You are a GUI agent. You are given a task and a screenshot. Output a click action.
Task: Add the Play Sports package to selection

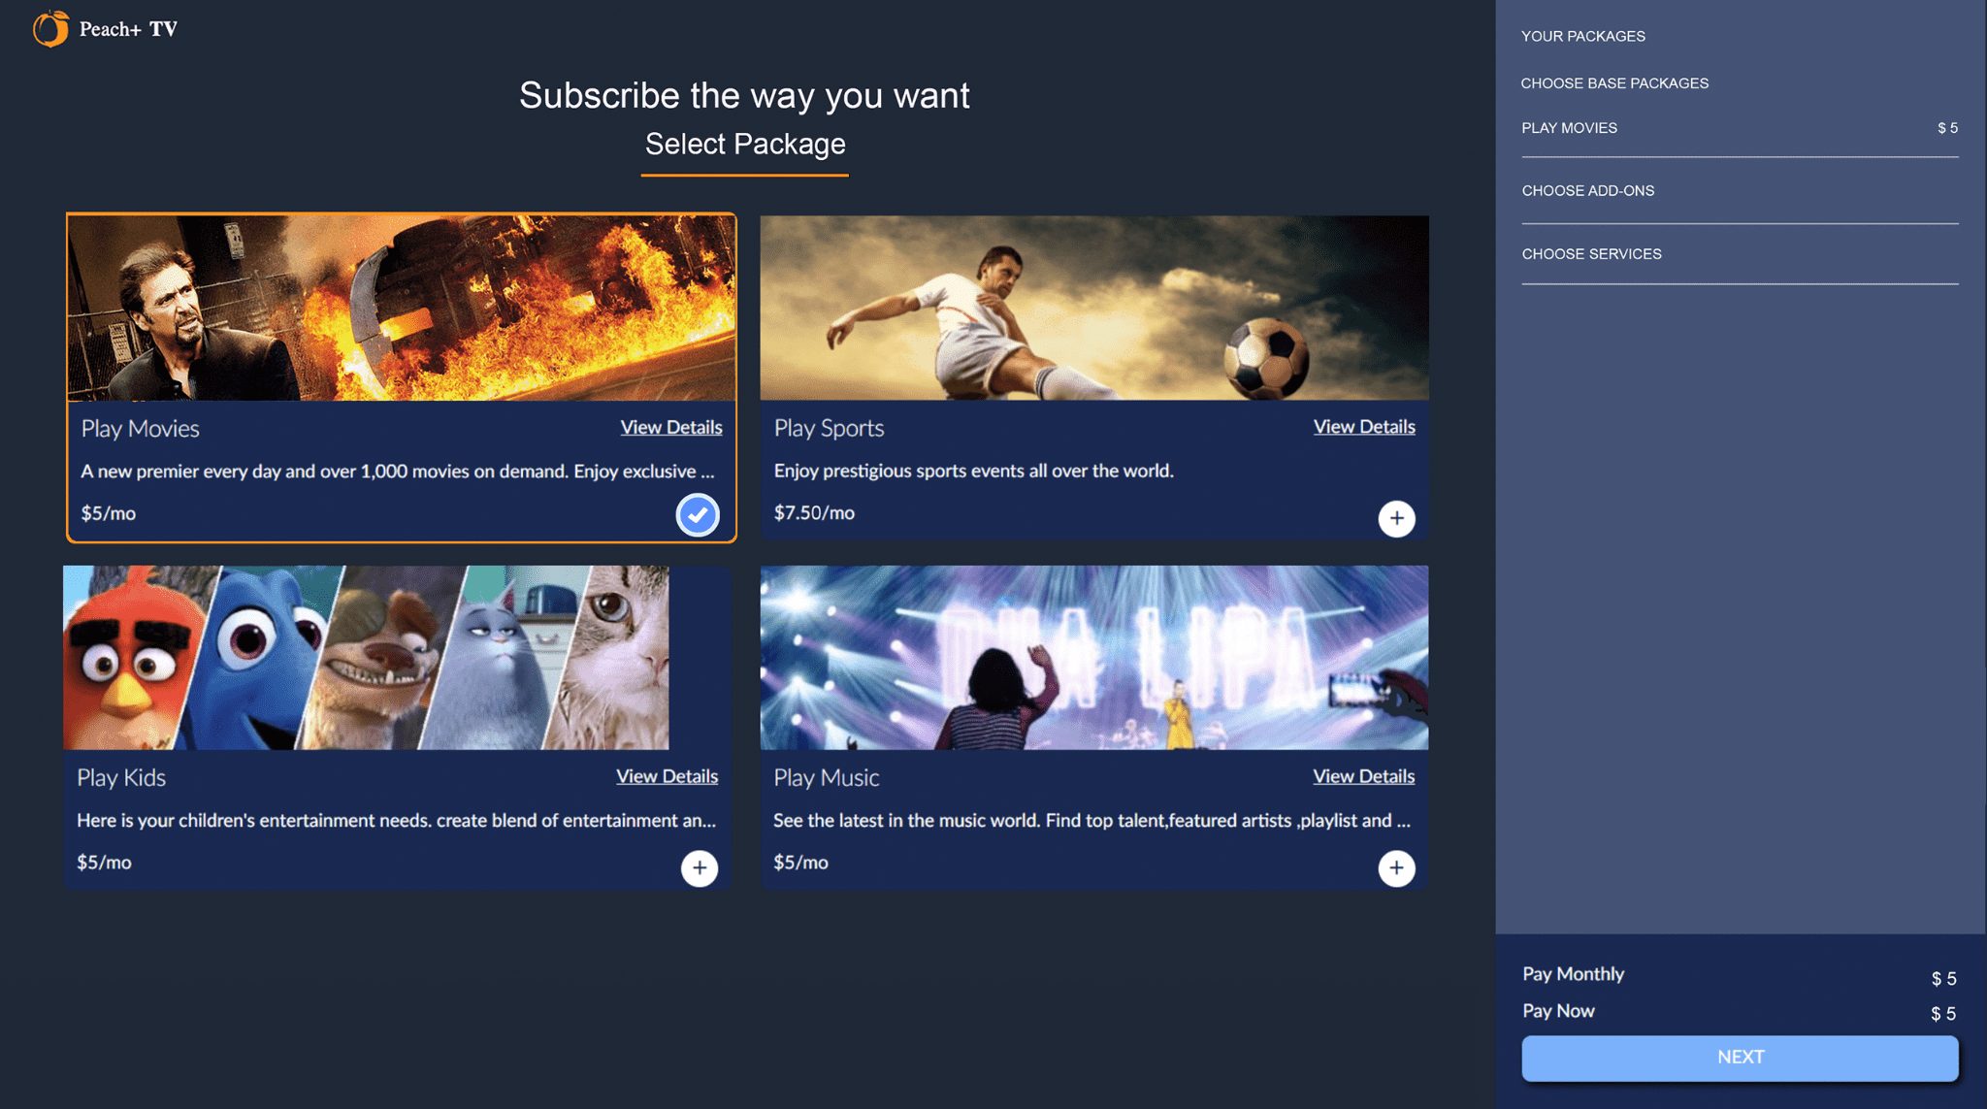(x=1397, y=519)
